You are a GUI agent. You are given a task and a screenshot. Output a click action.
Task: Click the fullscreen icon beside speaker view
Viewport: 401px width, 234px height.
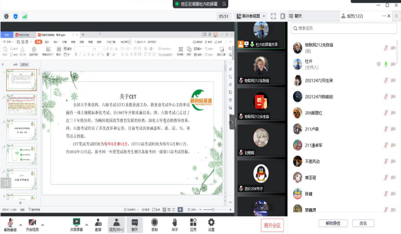click(273, 17)
